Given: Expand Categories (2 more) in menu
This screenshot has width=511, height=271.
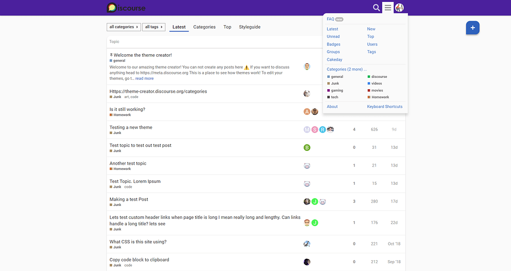Looking at the screenshot, I should pos(347,69).
